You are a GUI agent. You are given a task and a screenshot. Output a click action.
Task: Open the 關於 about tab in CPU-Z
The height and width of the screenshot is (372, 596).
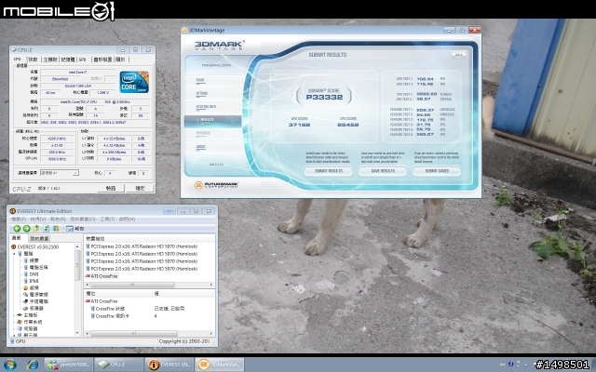[x=120, y=60]
